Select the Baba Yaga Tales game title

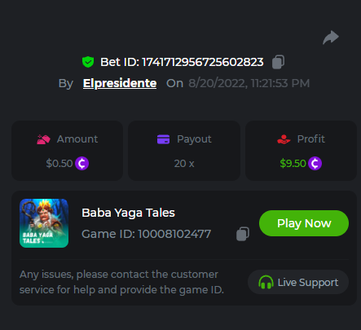click(x=128, y=213)
